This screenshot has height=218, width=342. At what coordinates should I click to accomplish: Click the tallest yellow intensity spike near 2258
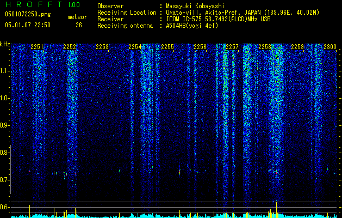pyautogui.click(x=276, y=210)
